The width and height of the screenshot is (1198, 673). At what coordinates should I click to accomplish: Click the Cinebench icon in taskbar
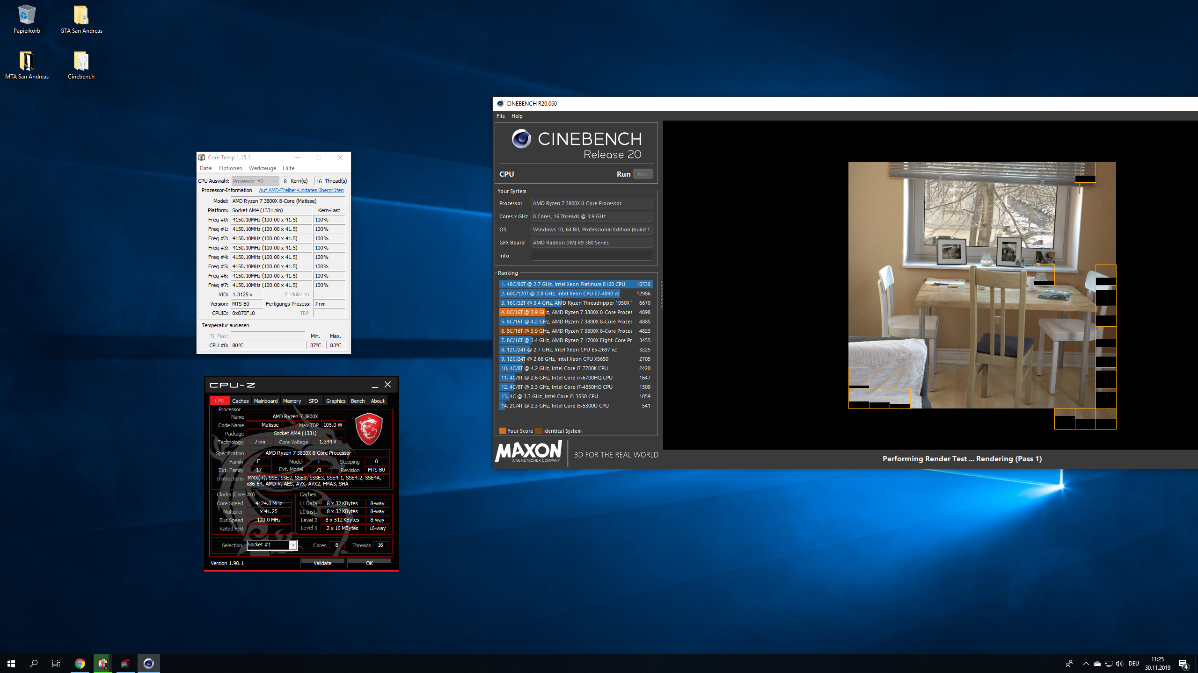(148, 663)
